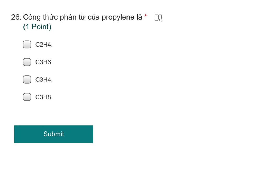
Task: Mark the C3H8 checkbox
Action: tap(27, 97)
